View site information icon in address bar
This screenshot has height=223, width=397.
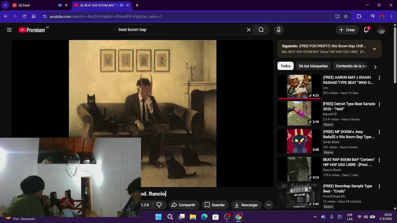pos(44,16)
